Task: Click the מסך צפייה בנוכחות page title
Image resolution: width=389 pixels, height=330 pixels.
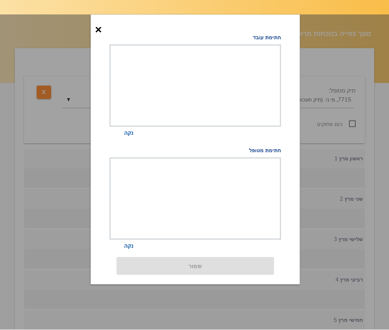Action: 335,33
